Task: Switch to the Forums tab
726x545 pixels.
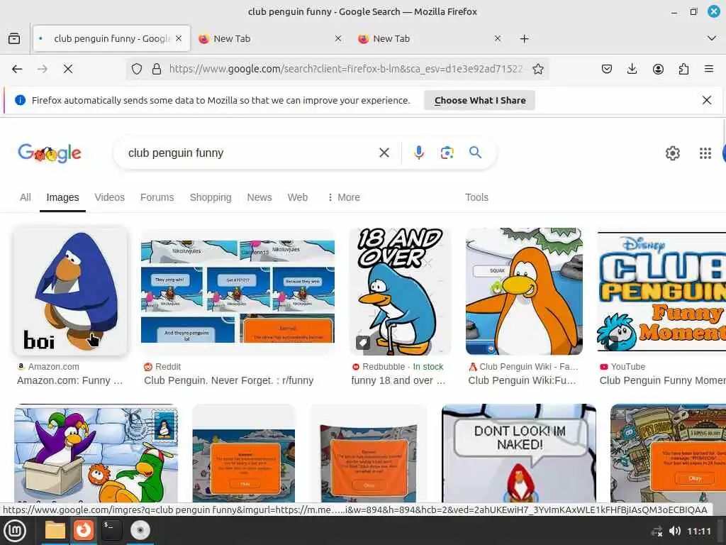Action: click(157, 197)
